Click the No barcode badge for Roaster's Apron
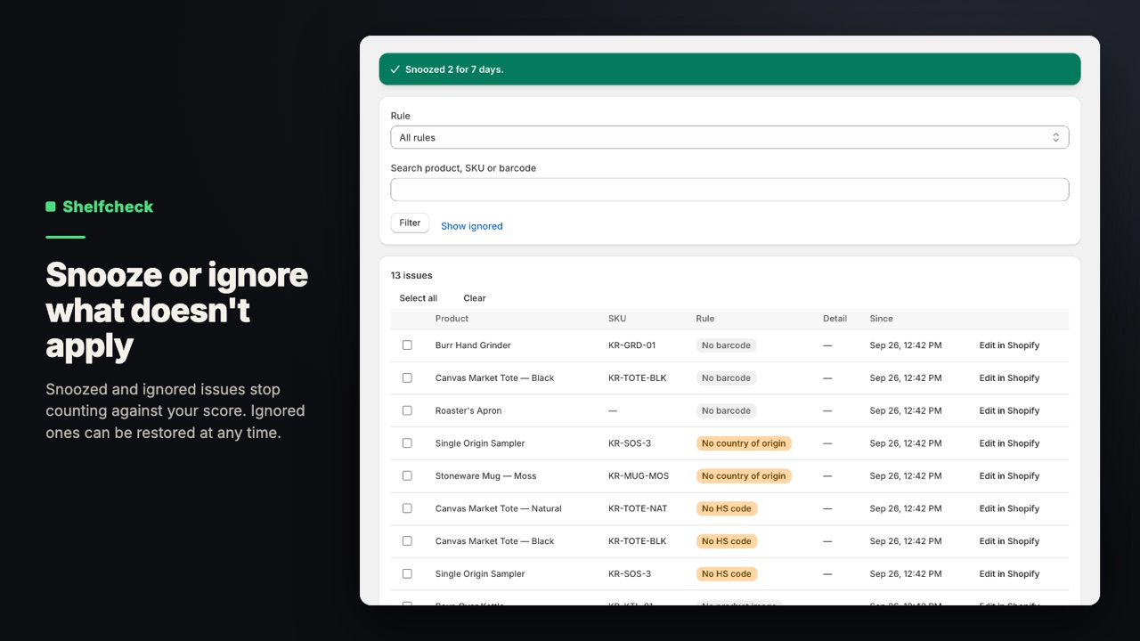1140x641 pixels. click(x=726, y=410)
